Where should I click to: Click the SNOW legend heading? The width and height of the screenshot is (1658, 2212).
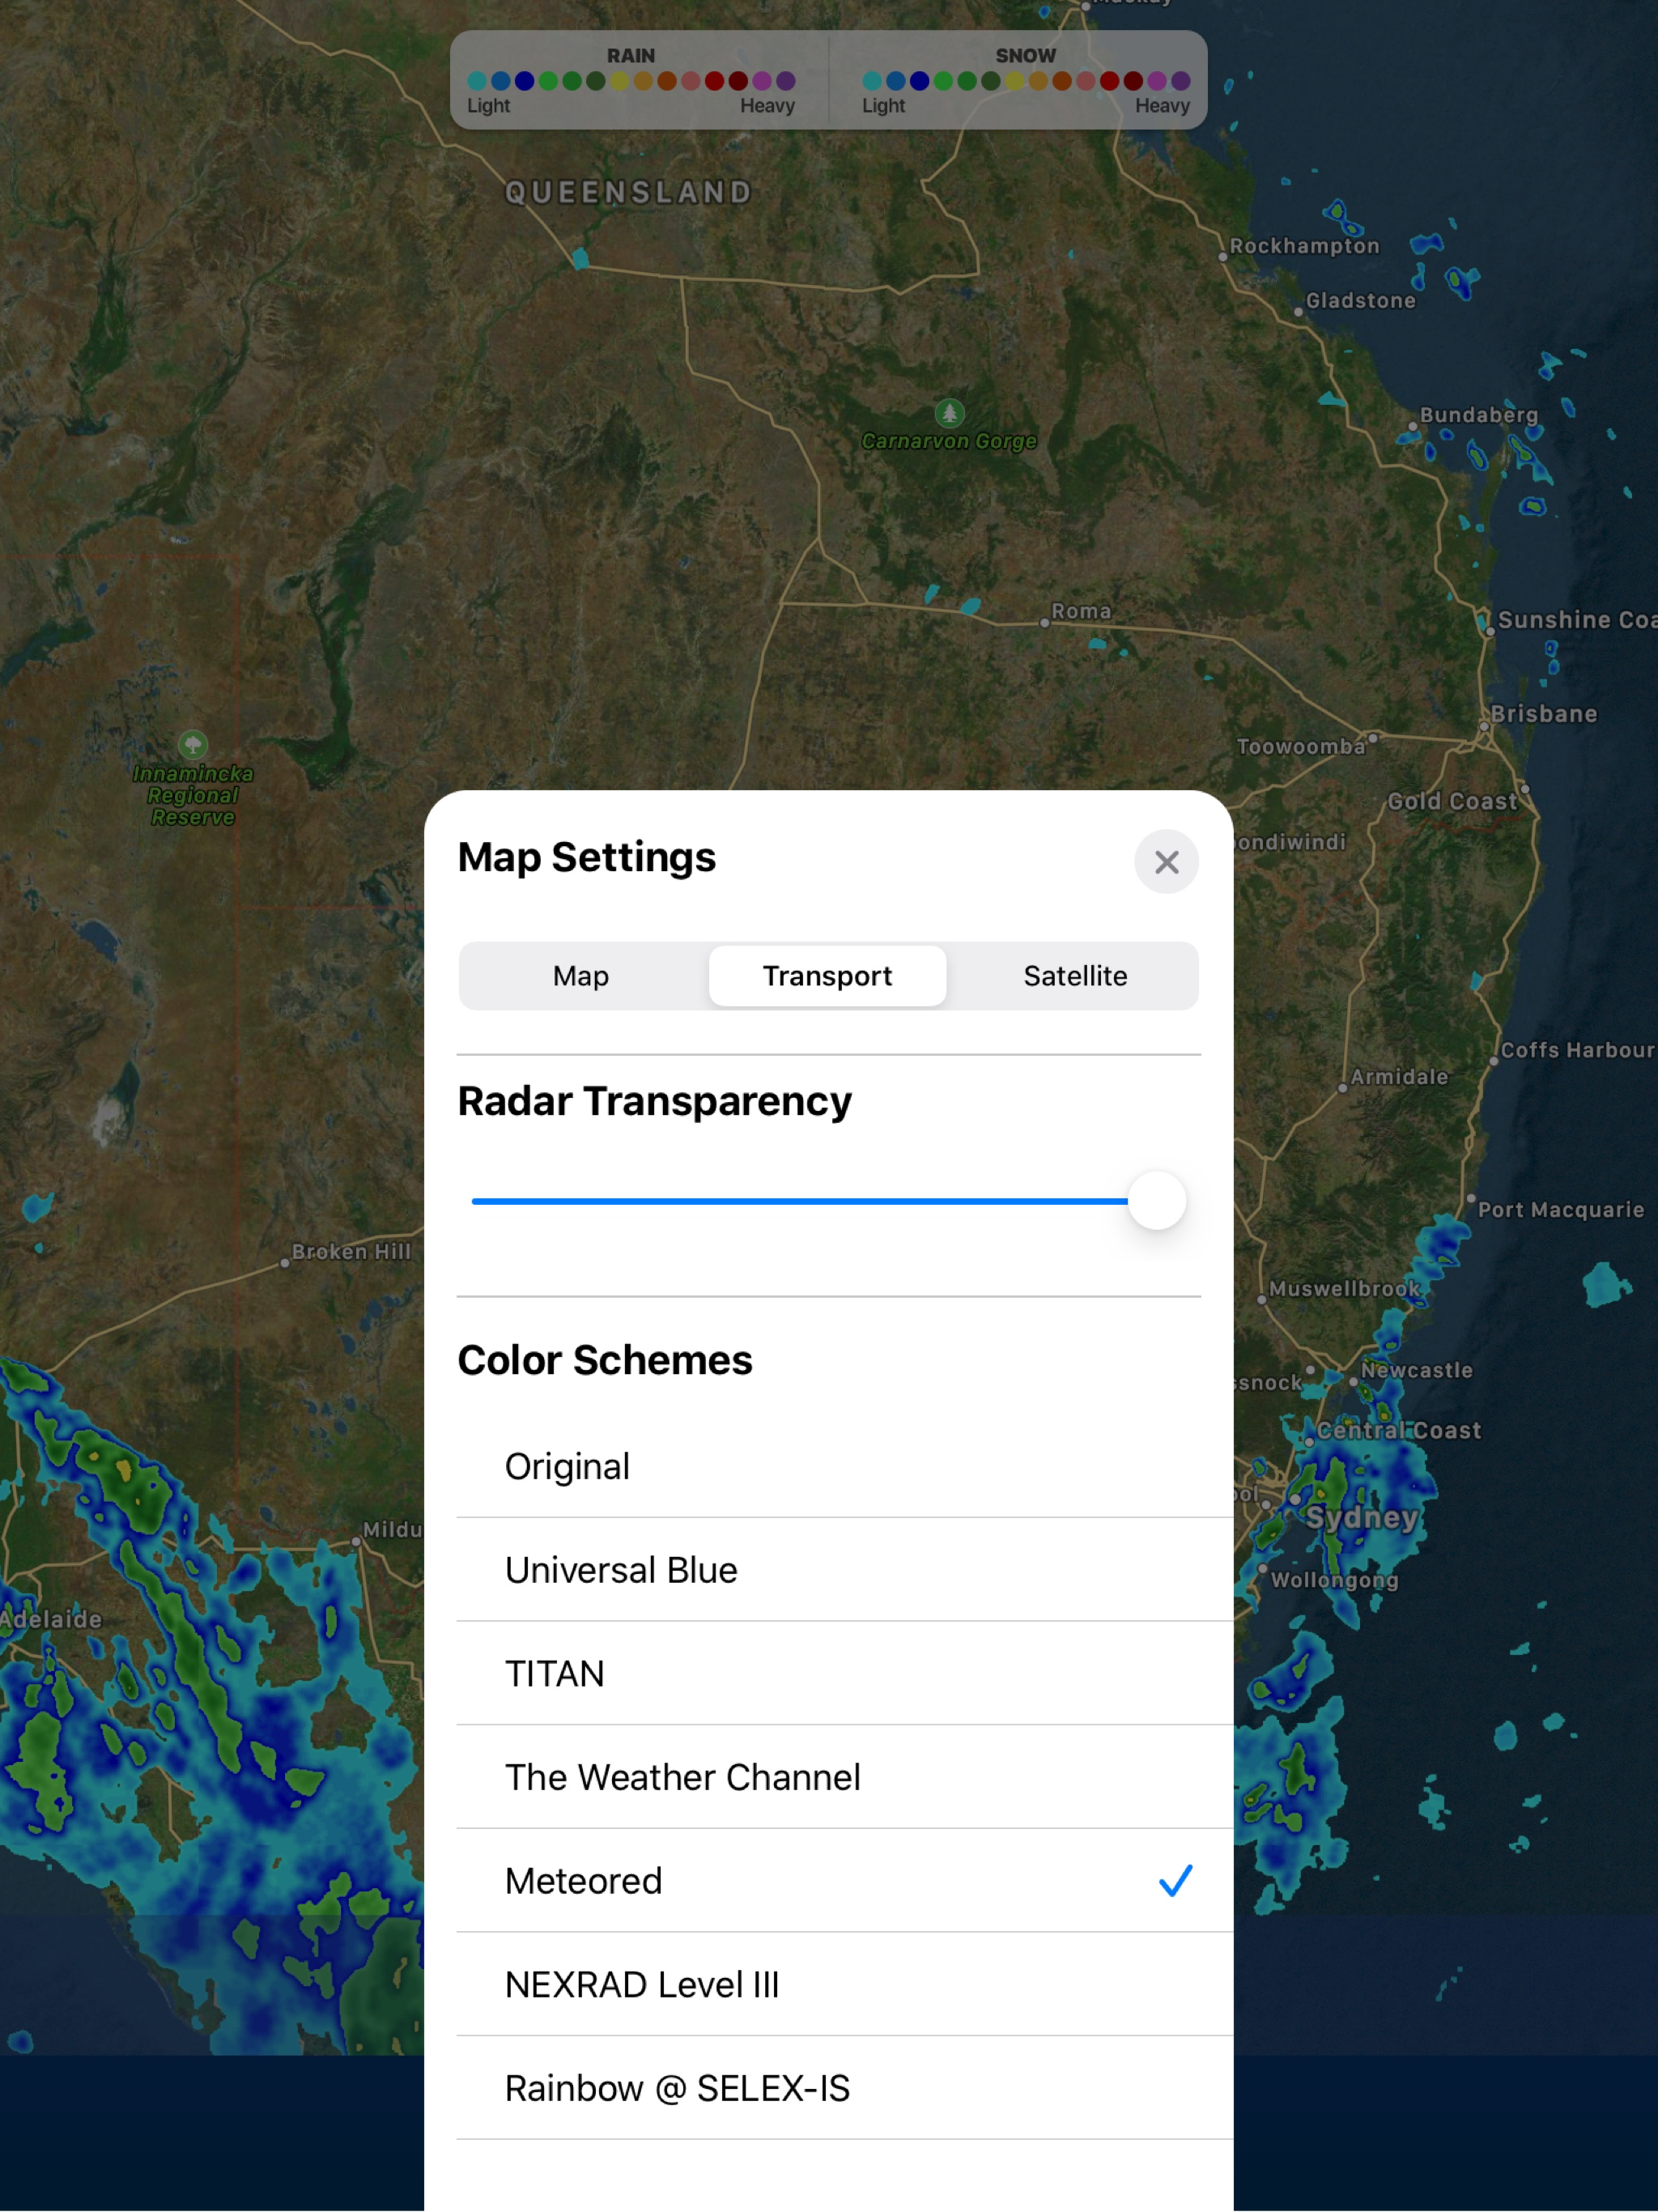pyautogui.click(x=1025, y=56)
